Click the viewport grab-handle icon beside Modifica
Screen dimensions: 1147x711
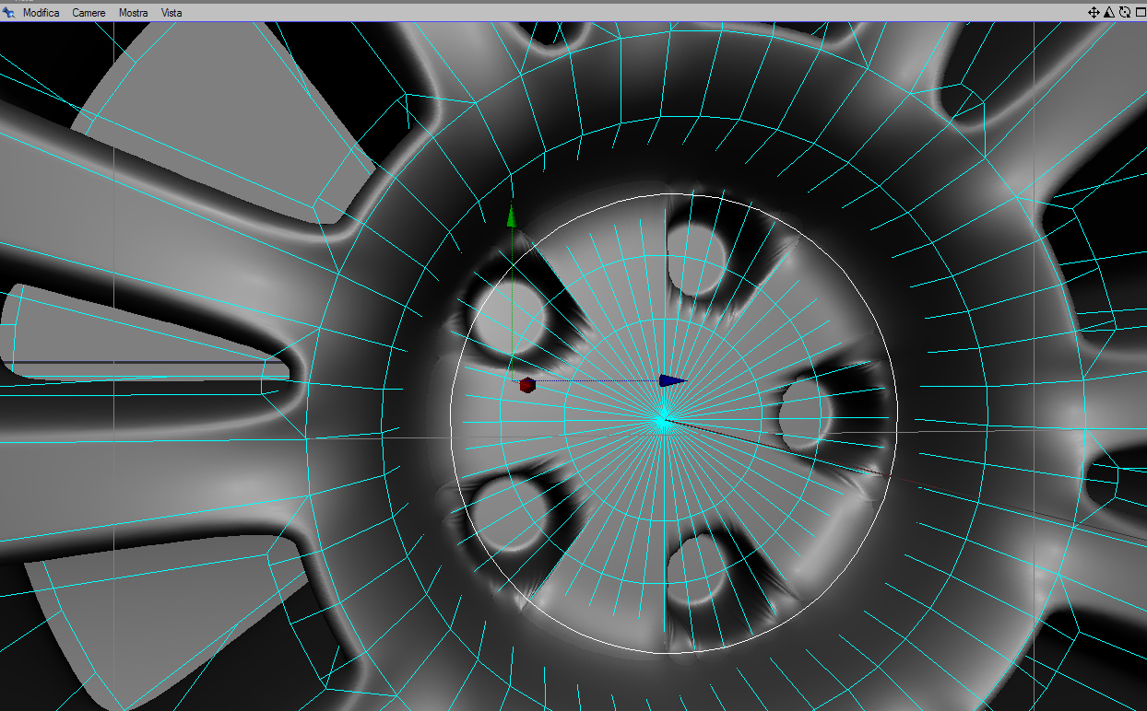click(x=9, y=13)
